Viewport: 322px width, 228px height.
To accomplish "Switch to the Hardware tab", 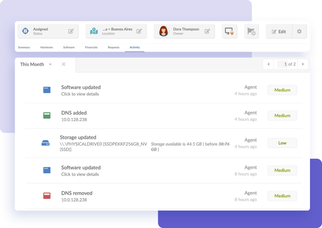I will tap(46, 47).
